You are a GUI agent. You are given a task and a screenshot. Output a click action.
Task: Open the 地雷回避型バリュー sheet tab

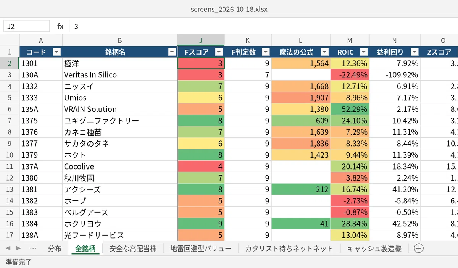[x=201, y=249]
